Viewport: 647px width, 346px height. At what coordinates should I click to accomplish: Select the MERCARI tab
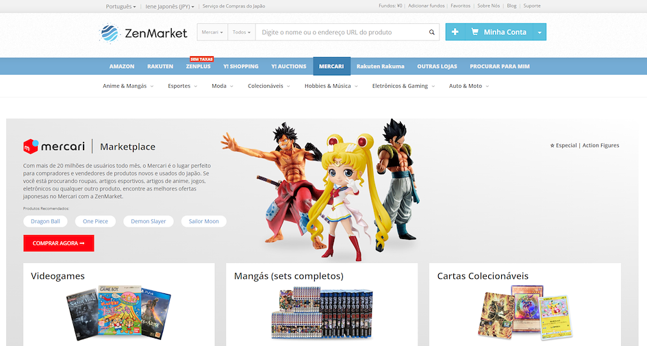[331, 66]
